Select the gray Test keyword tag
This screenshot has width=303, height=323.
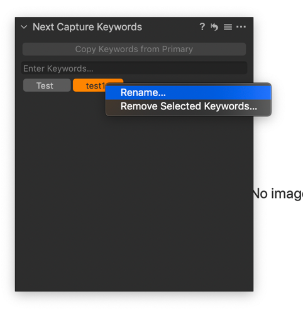[x=47, y=85]
